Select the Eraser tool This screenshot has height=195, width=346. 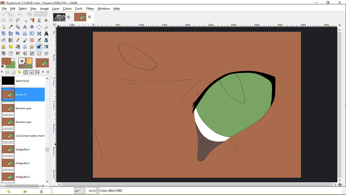click(32, 40)
